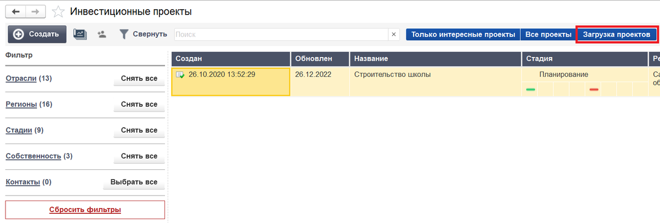Open the Контакты filter link
Viewport: 660px width, 223px height.
[23, 181]
